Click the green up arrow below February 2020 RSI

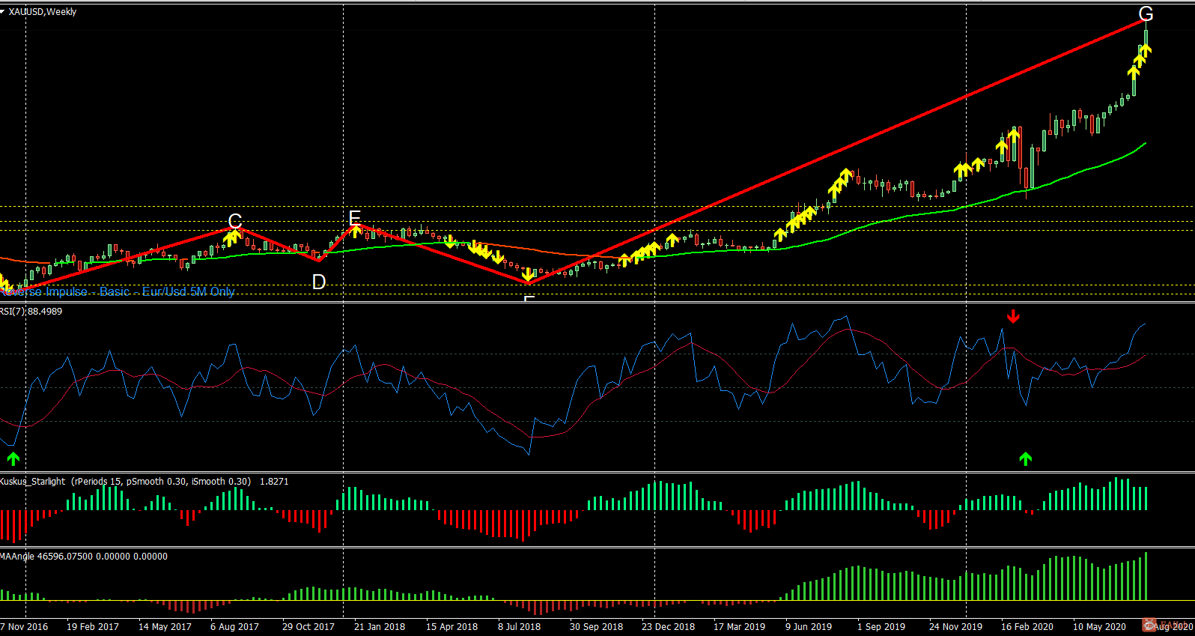coord(1025,458)
